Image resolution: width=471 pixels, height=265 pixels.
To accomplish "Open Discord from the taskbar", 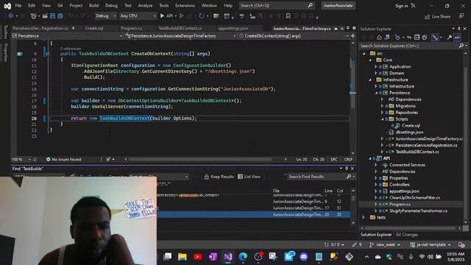I will click(304, 257).
